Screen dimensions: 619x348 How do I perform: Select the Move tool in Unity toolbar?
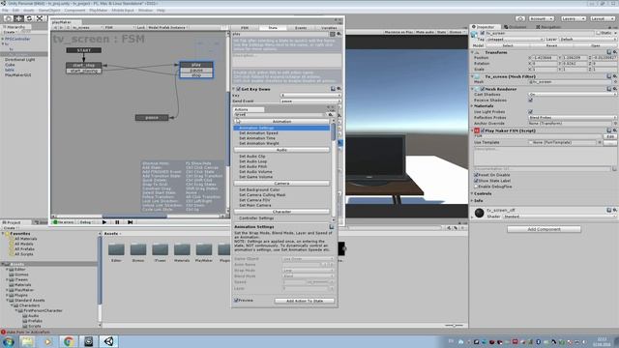click(18, 18)
